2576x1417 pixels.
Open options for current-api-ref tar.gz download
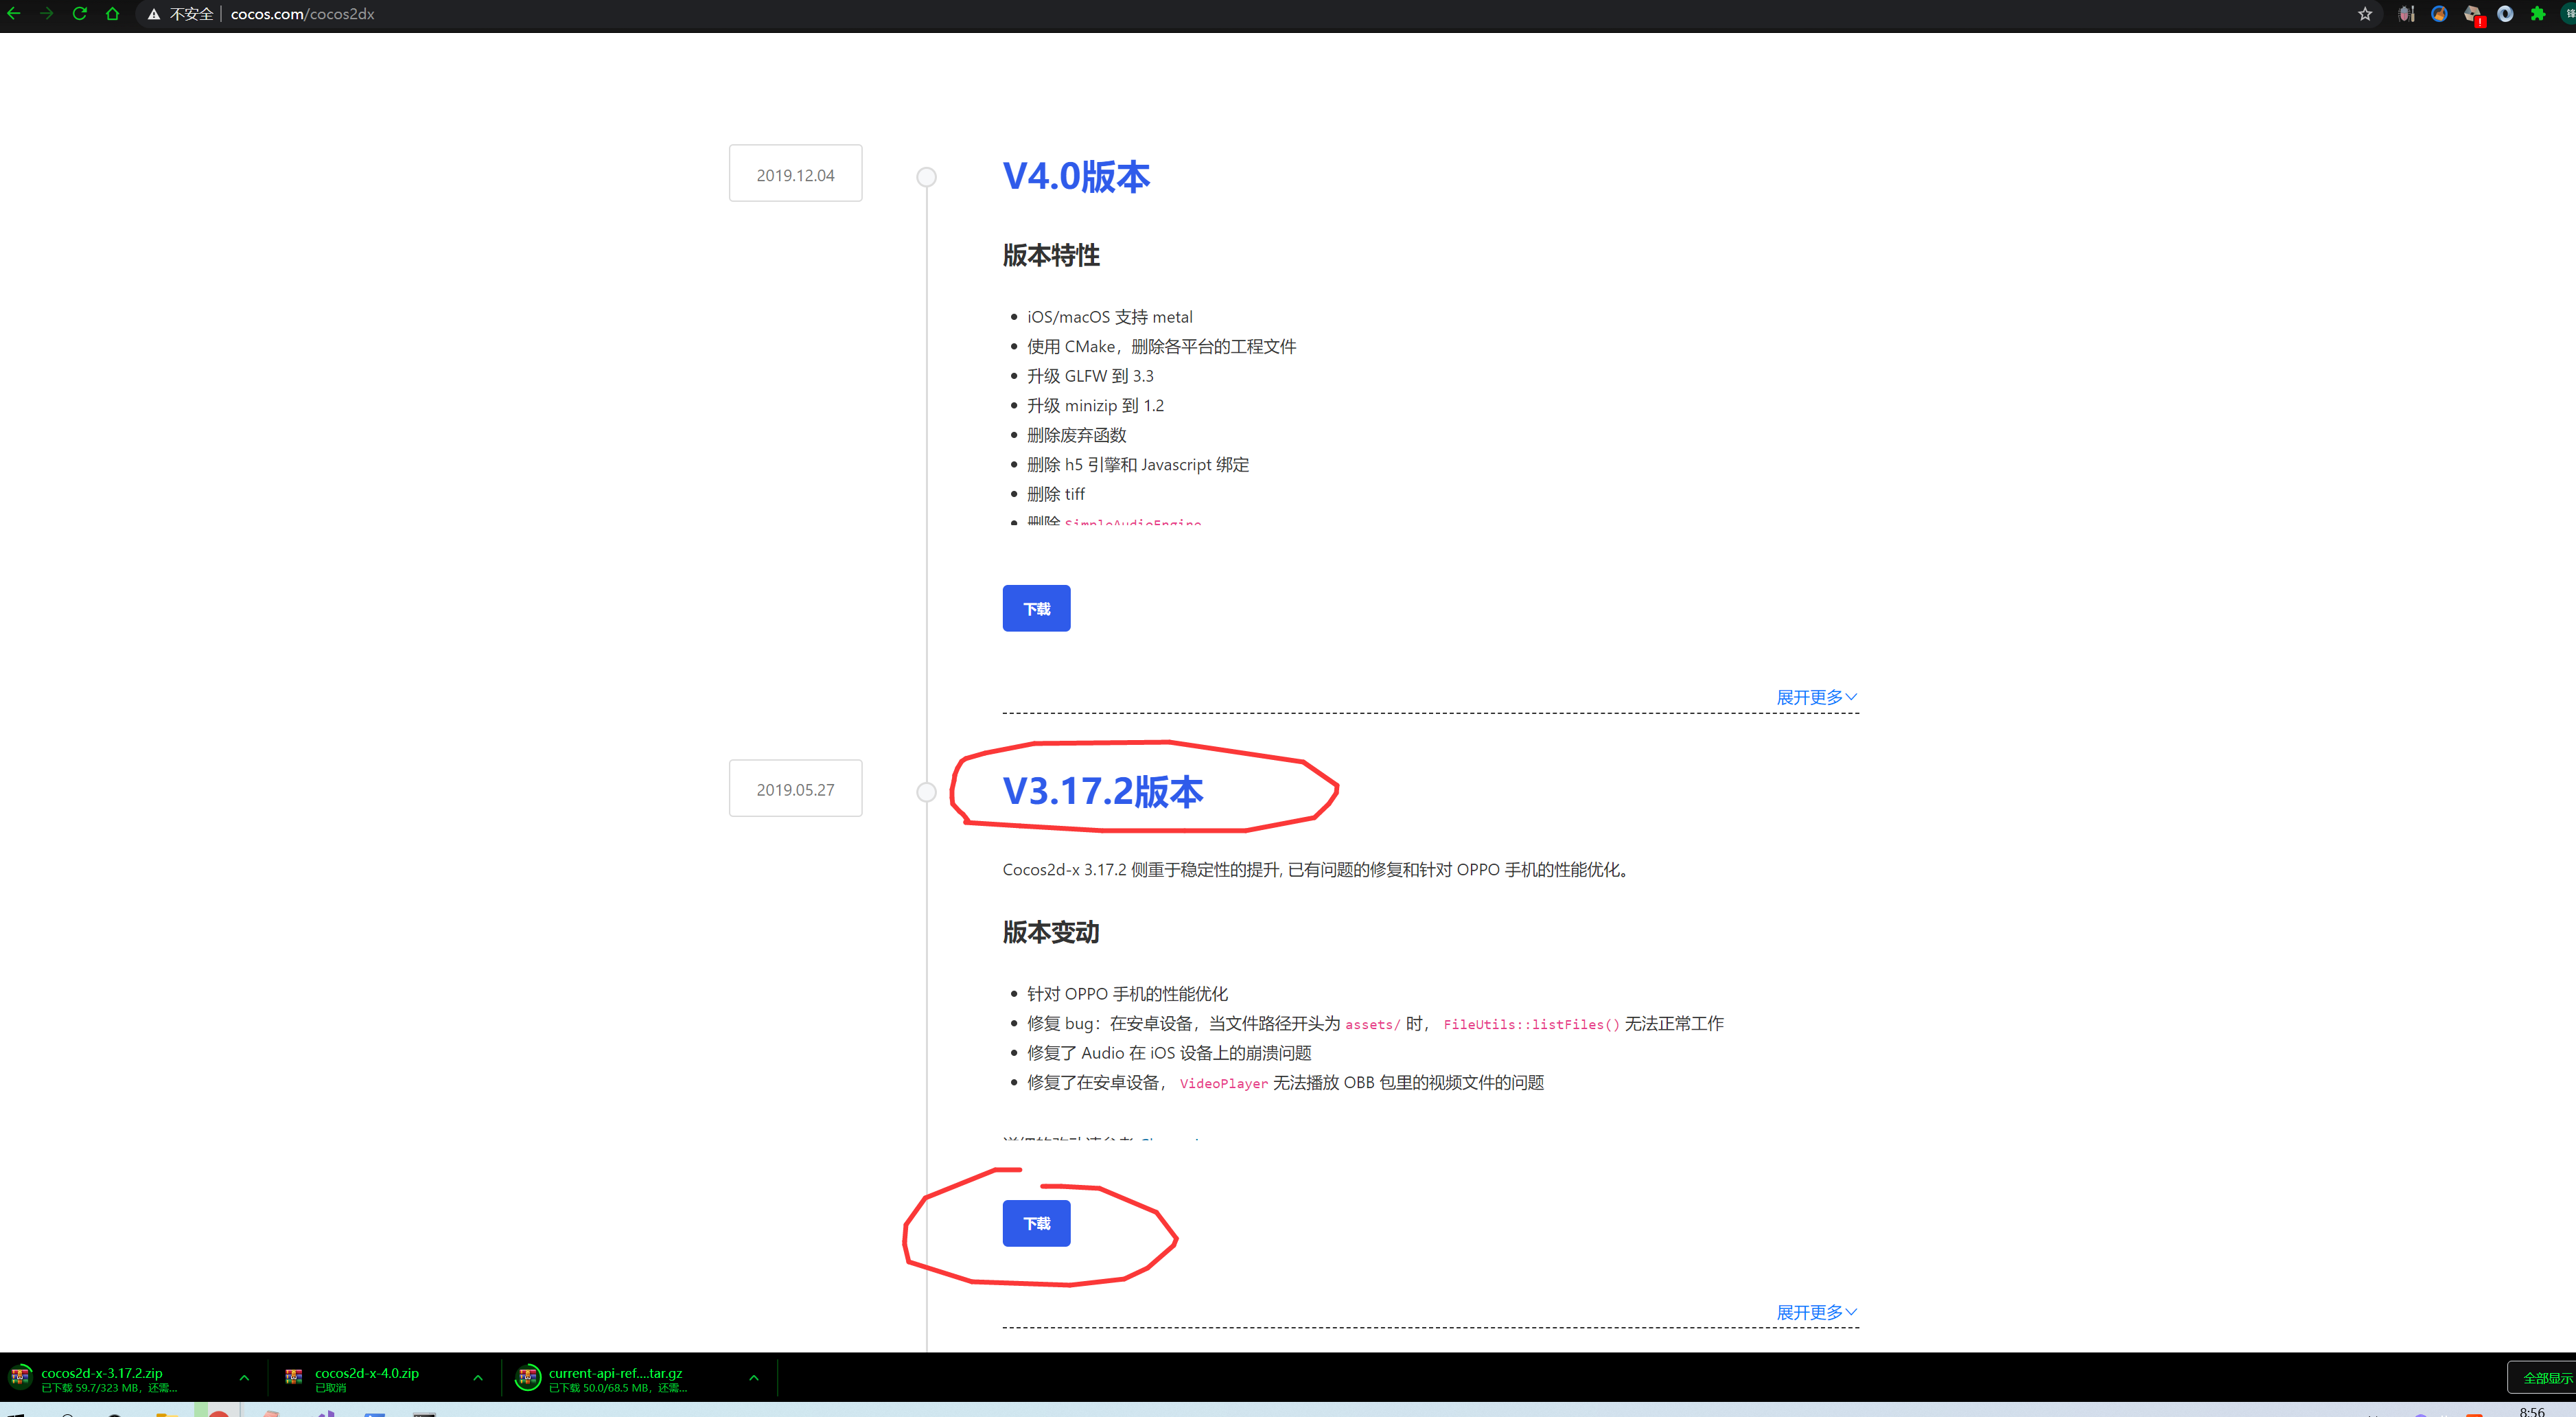click(x=754, y=1378)
